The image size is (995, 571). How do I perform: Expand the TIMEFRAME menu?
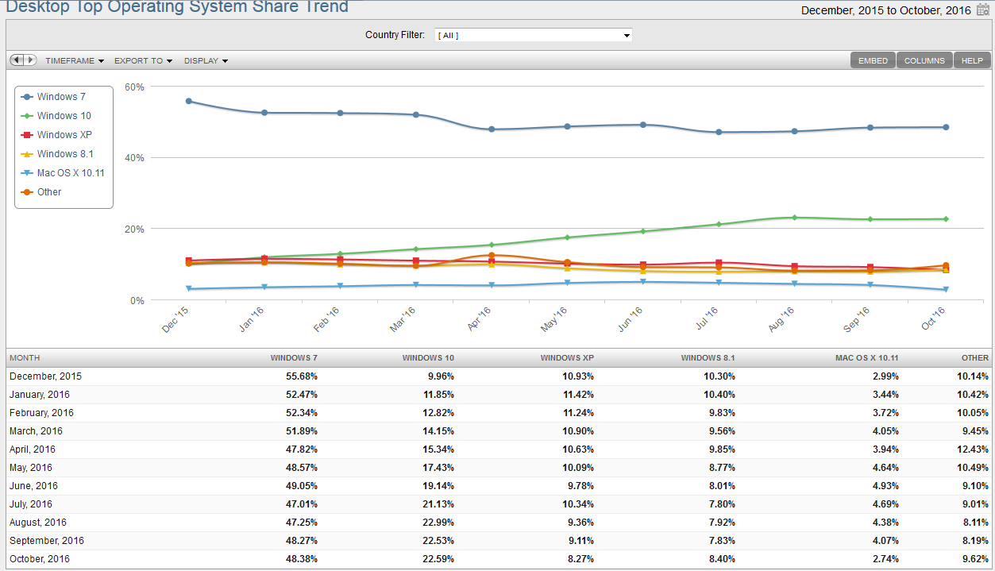point(75,60)
